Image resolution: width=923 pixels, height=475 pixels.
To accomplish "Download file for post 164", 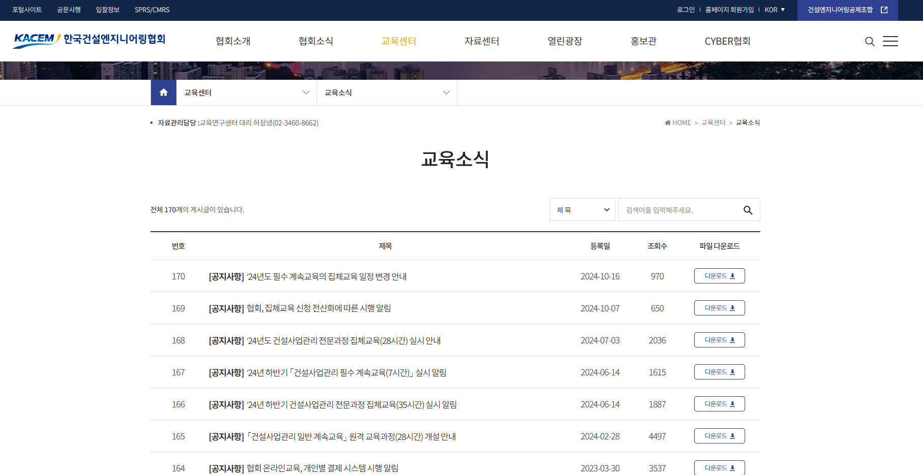I will tap(720, 467).
